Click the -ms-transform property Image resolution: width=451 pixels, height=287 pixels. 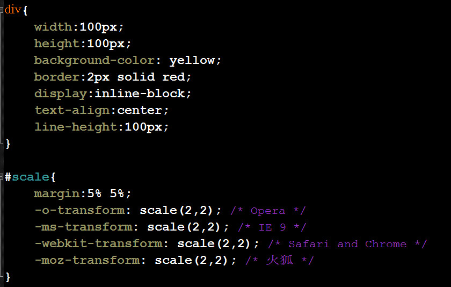[83, 227]
